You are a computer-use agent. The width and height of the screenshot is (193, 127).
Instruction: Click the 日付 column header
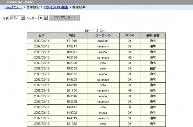tap(42, 35)
